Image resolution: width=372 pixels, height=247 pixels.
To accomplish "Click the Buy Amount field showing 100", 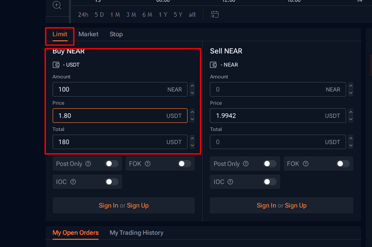I will [120, 89].
